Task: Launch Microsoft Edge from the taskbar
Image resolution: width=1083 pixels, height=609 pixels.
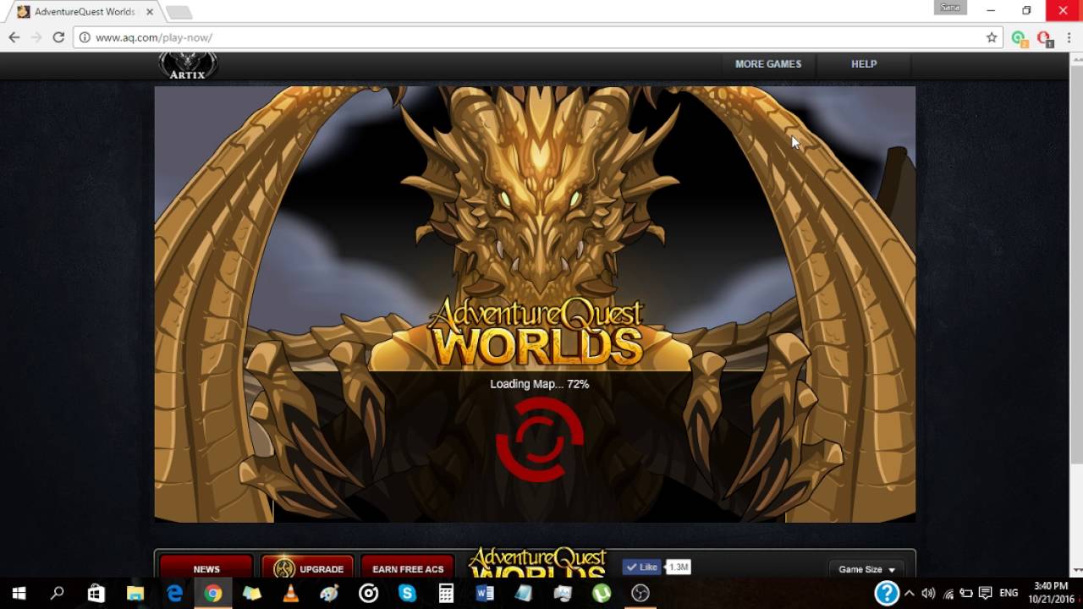Action: pos(174,594)
